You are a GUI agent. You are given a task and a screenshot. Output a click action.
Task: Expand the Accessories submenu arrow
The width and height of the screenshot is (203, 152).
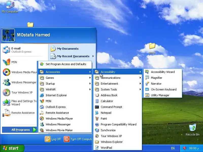point(90,72)
